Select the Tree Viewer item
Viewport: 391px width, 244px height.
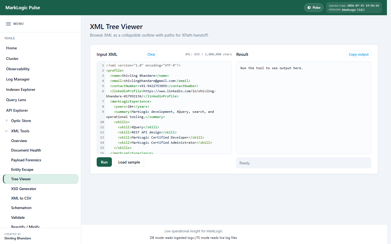point(40,179)
